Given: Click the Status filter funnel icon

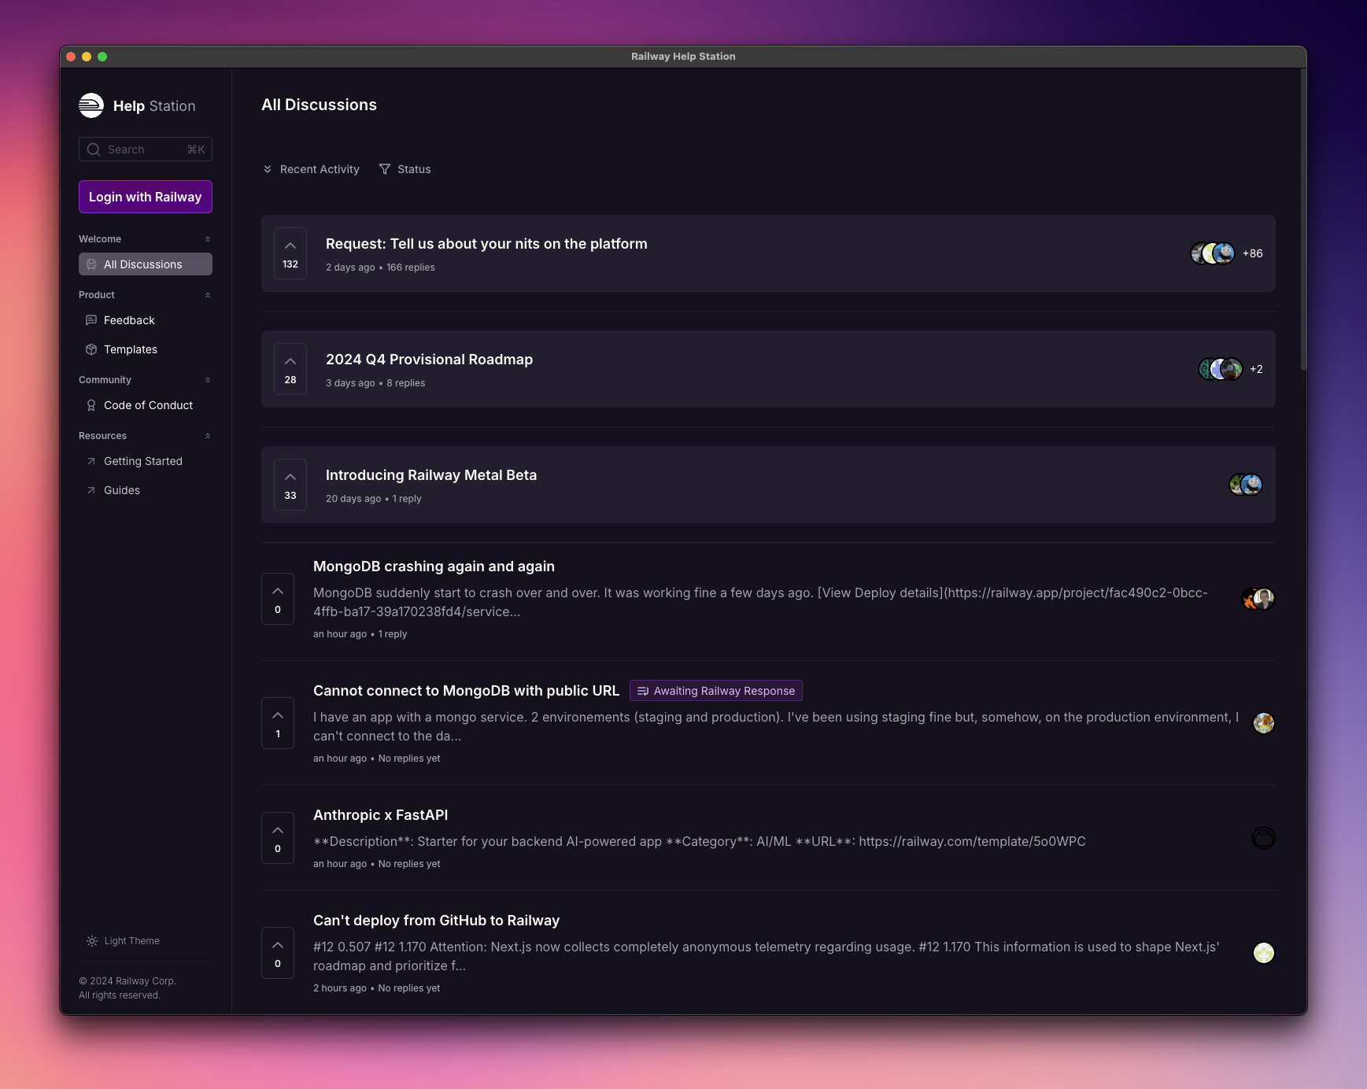Looking at the screenshot, I should [x=385, y=169].
